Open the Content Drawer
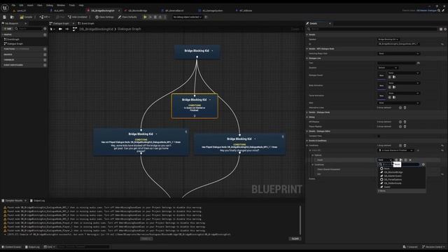This screenshot has width=448, height=252. click(12, 247)
